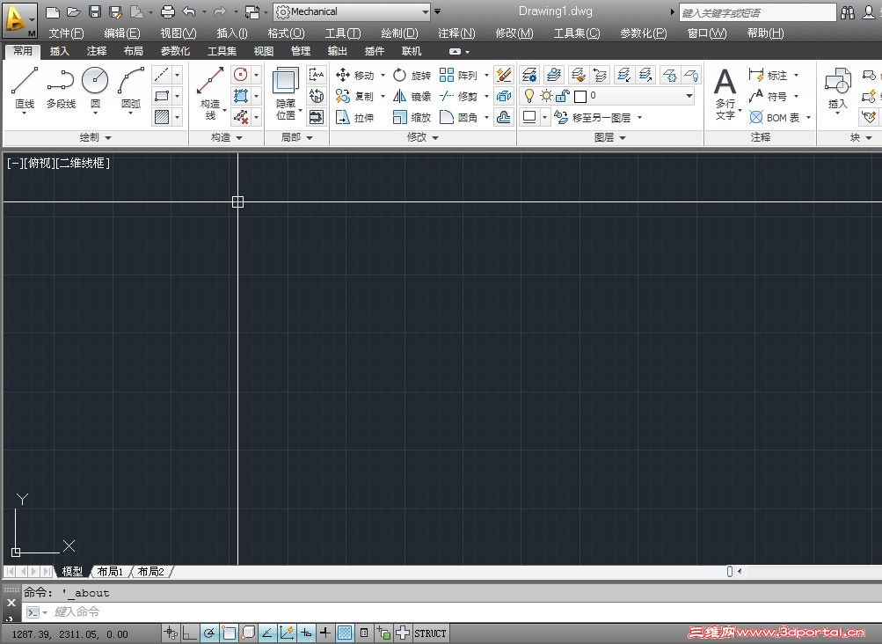
Task: Expand the 绘制 panel
Action: [95, 137]
